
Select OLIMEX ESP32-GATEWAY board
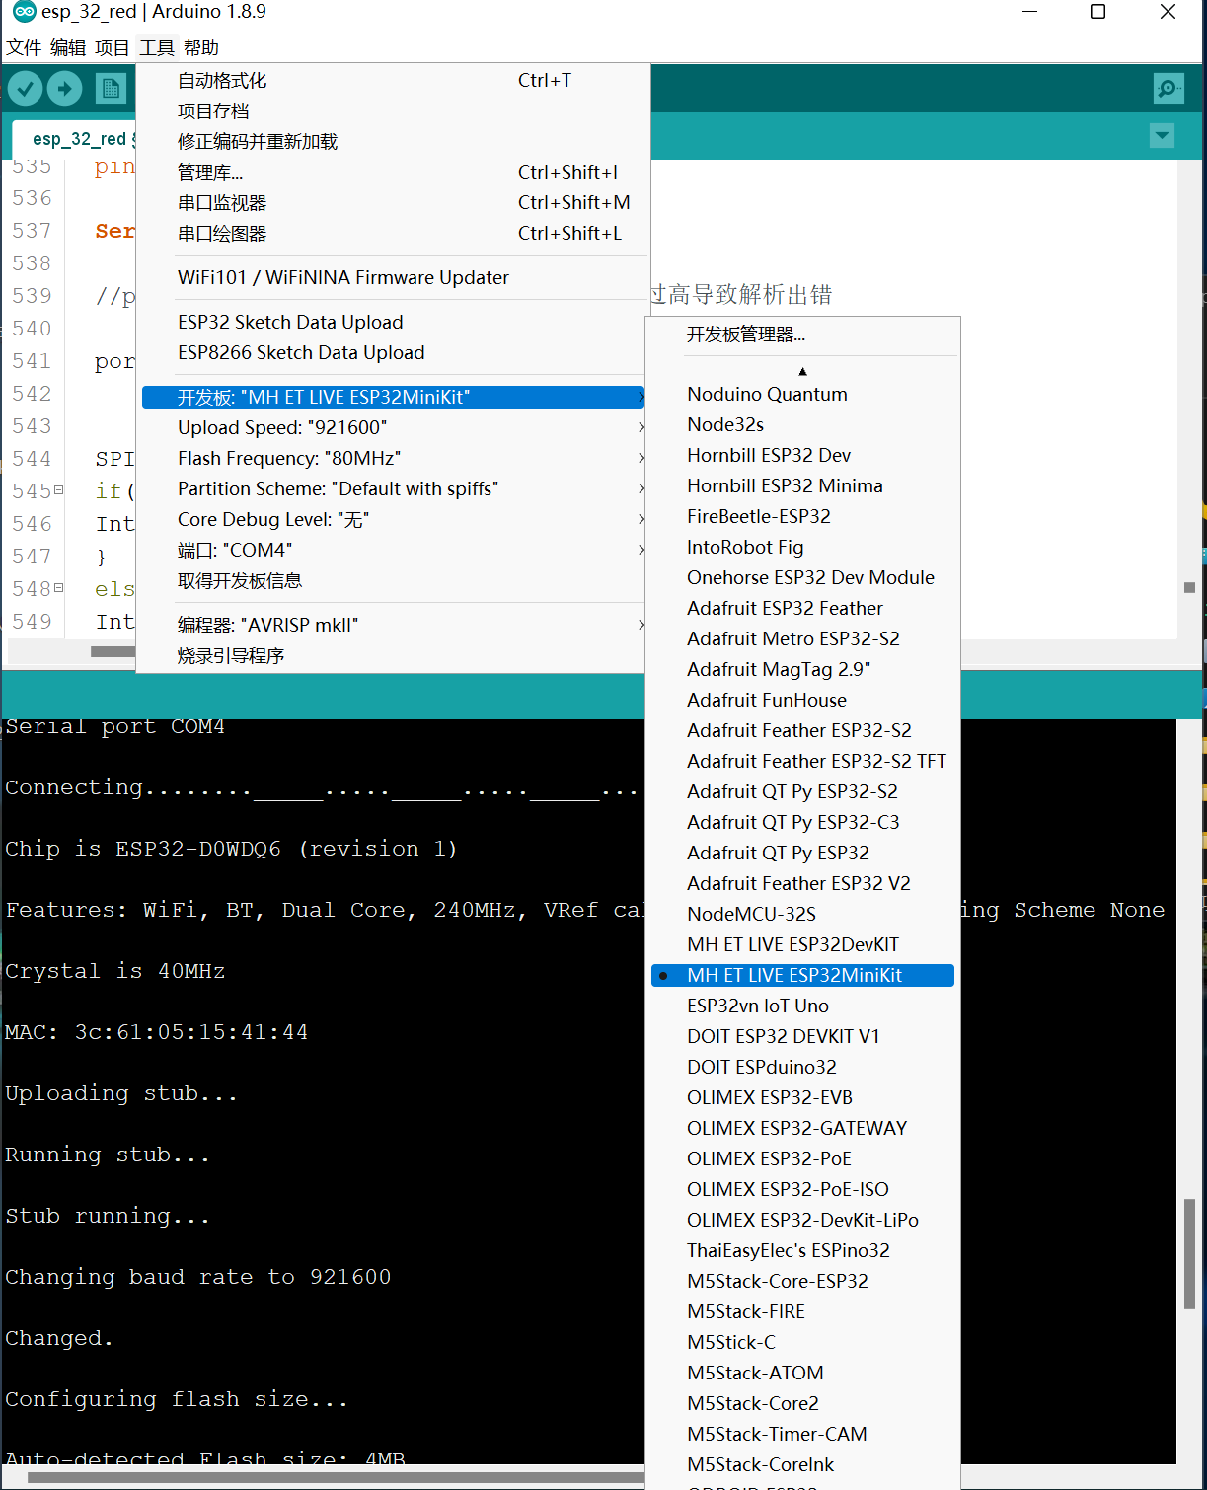point(802,1129)
